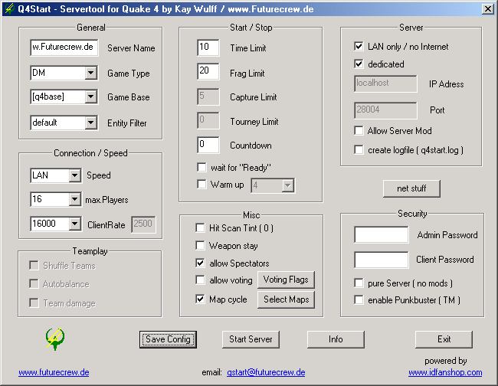Enable the Warm up checkbox
This screenshot has height=386, width=498.
(x=201, y=184)
